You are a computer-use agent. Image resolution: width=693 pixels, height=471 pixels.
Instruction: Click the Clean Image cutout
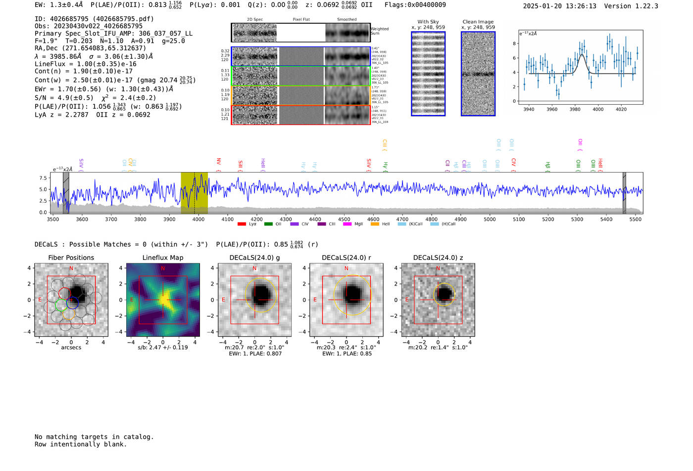tap(478, 74)
